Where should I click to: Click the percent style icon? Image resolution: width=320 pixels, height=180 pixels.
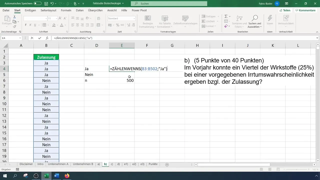(117, 25)
